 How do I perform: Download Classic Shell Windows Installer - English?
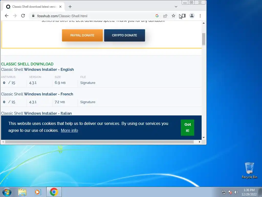coord(37,70)
